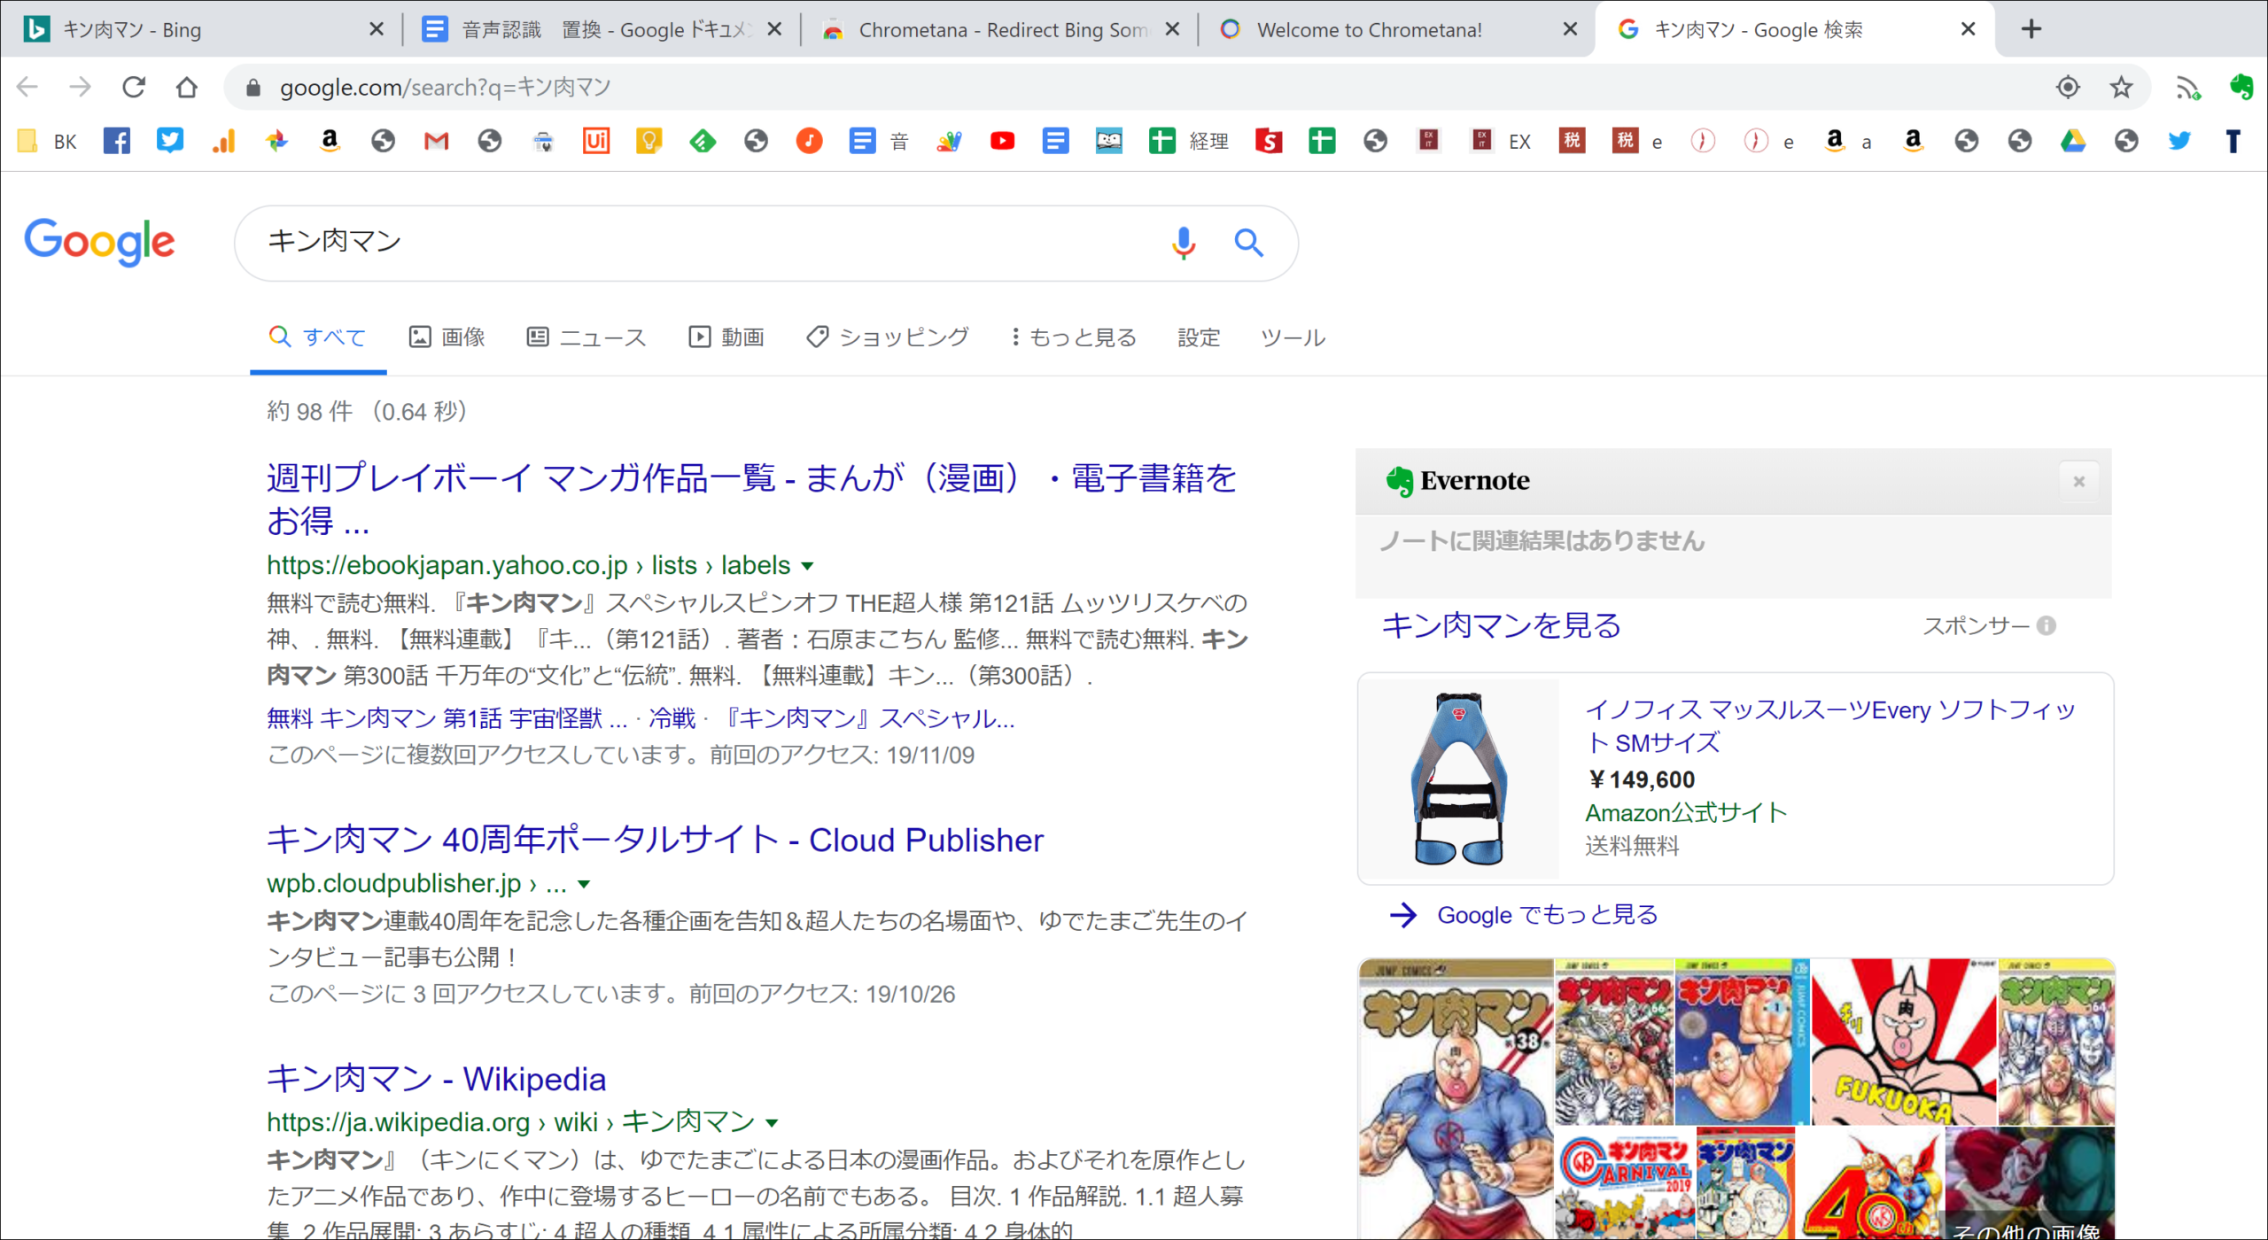Open the Evernote extension in the toolbar
2268x1240 pixels.
tap(2241, 87)
